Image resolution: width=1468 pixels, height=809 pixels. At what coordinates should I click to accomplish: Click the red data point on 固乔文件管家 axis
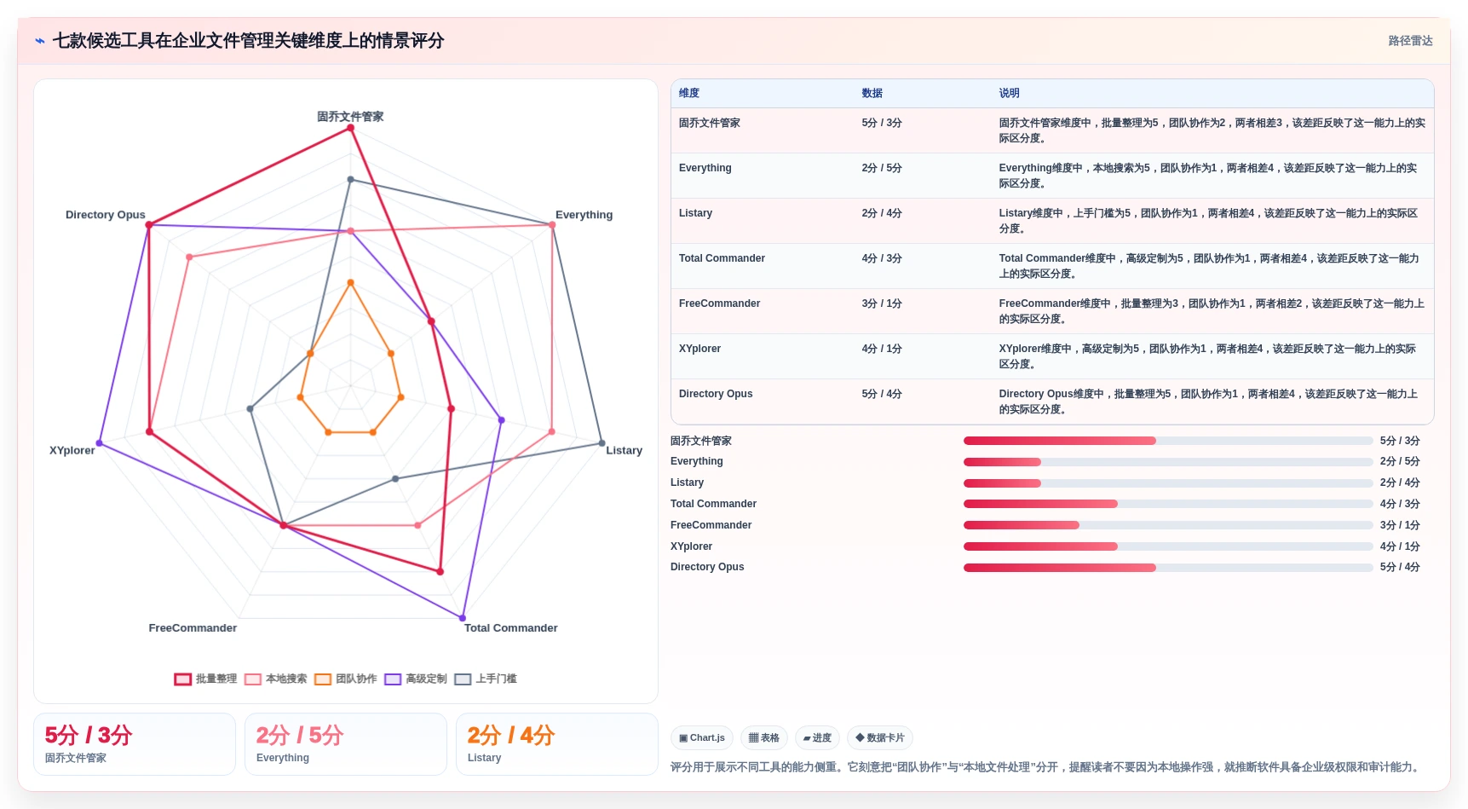coord(350,128)
